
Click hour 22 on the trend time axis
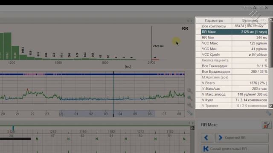[32, 114]
